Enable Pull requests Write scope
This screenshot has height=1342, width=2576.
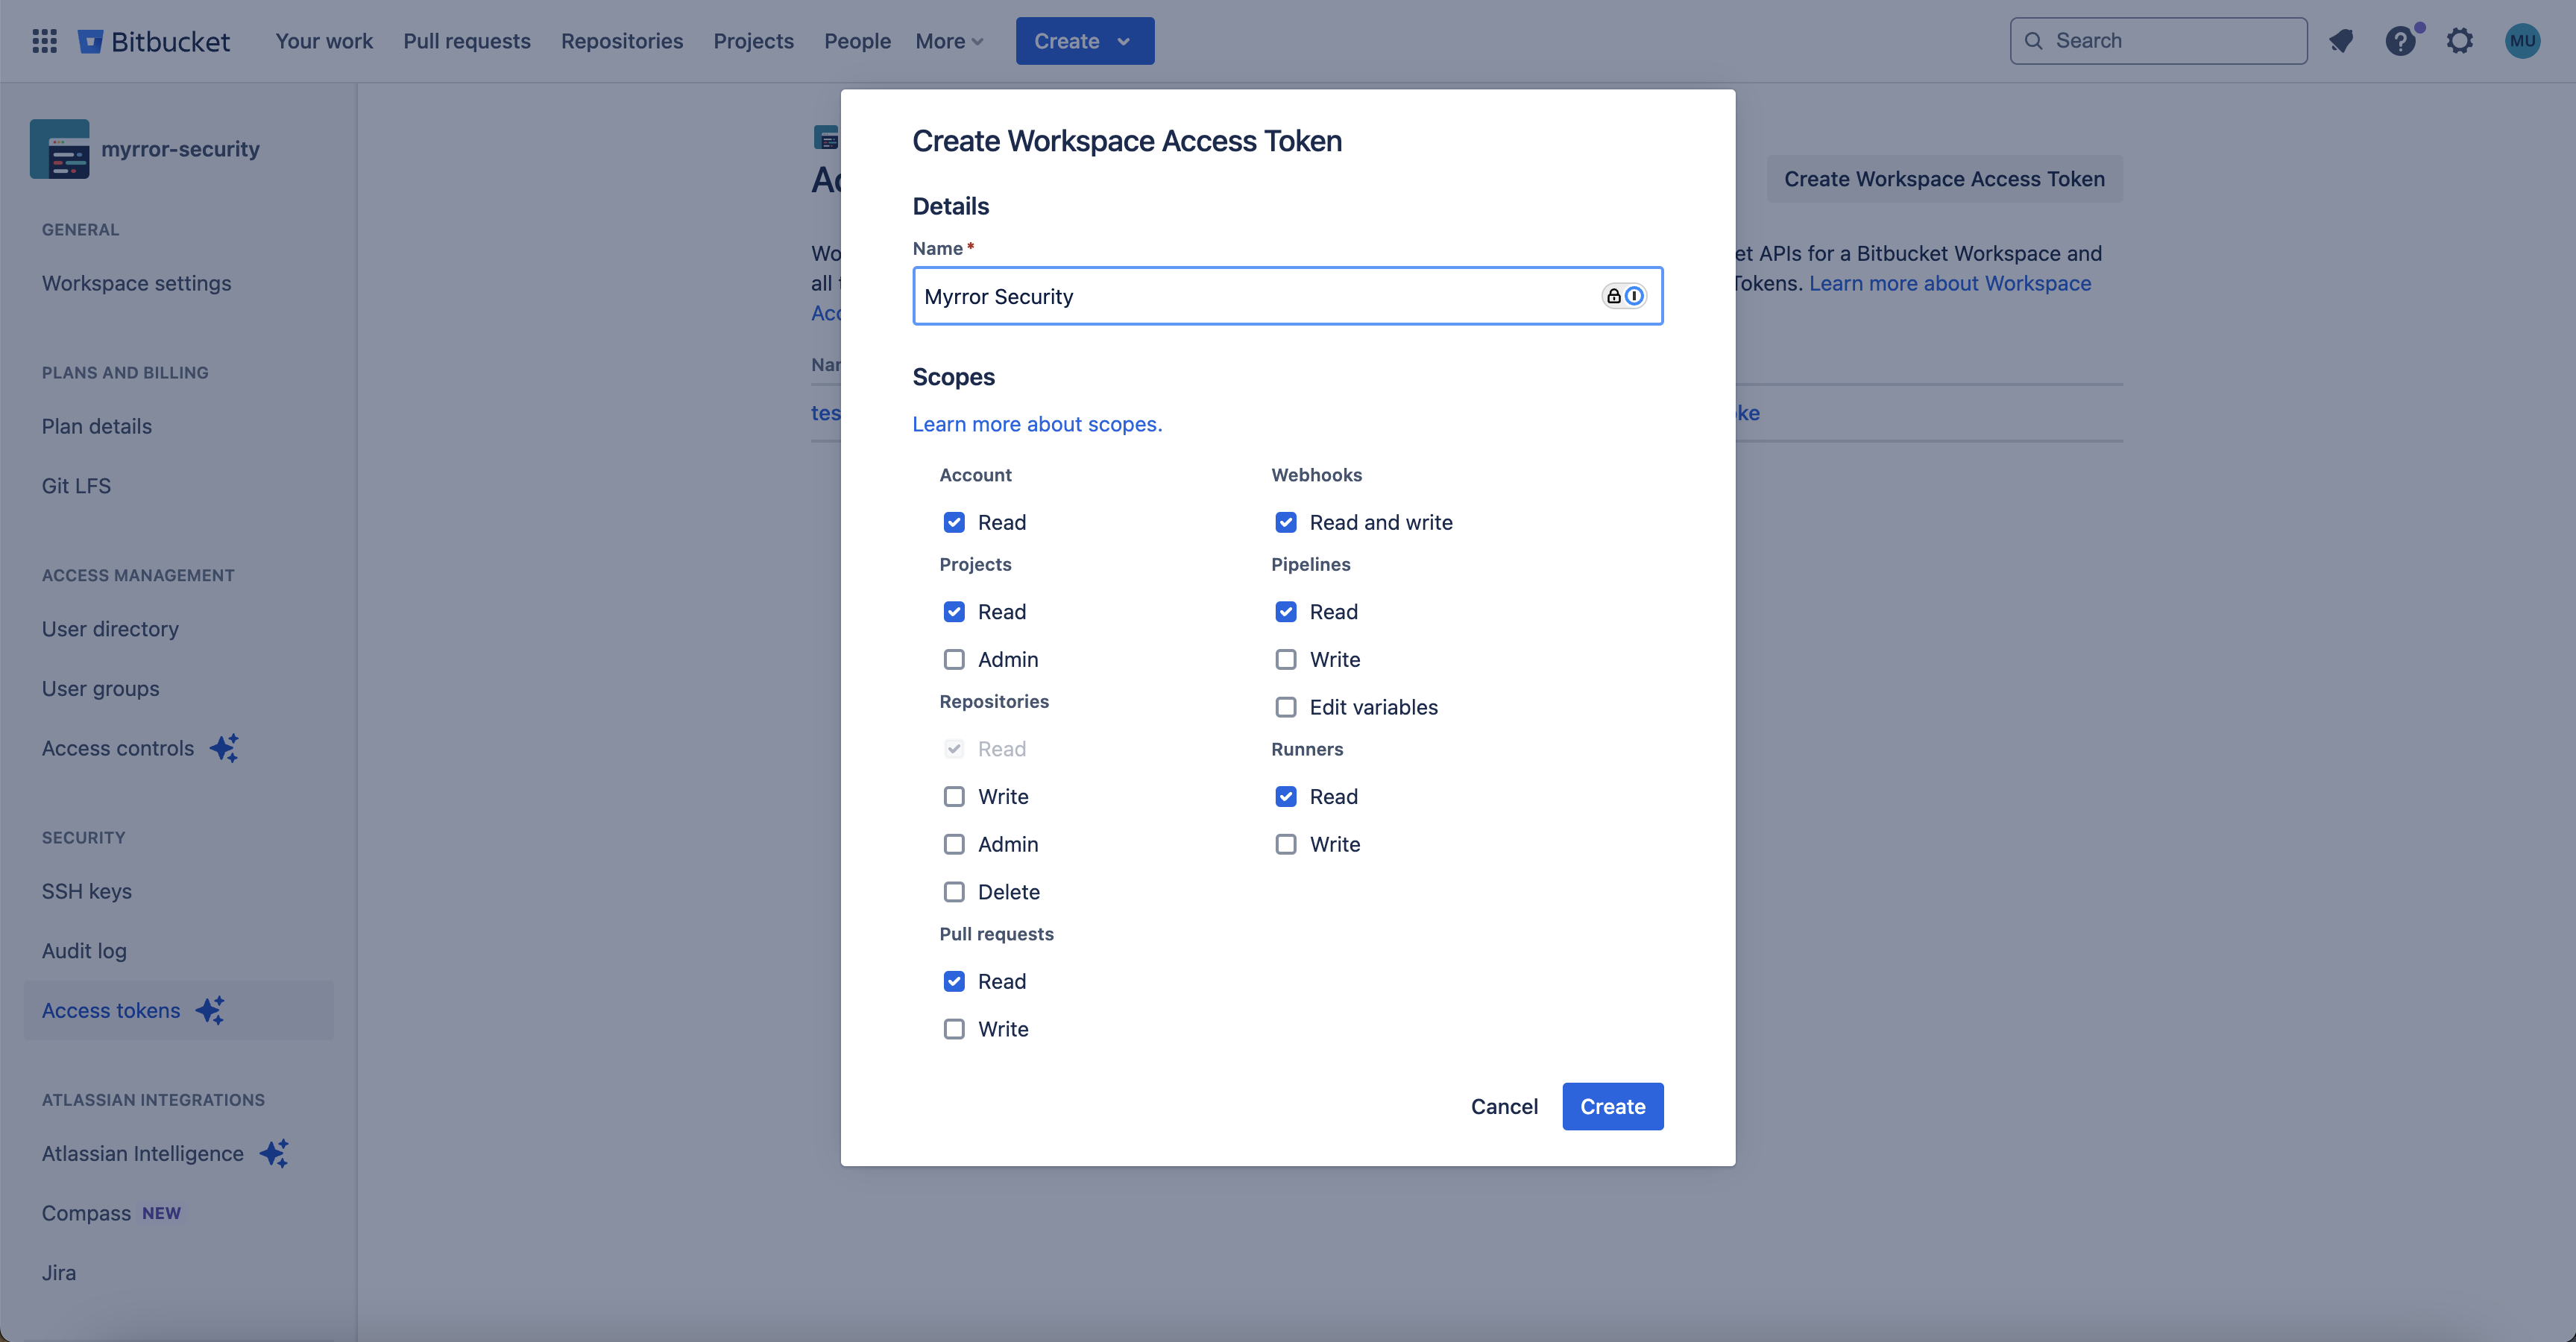pos(954,1029)
